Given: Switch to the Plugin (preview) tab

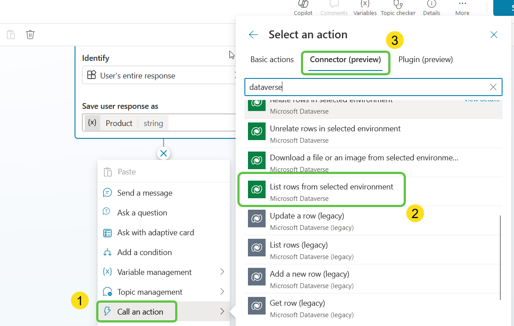Looking at the screenshot, I should [x=425, y=59].
